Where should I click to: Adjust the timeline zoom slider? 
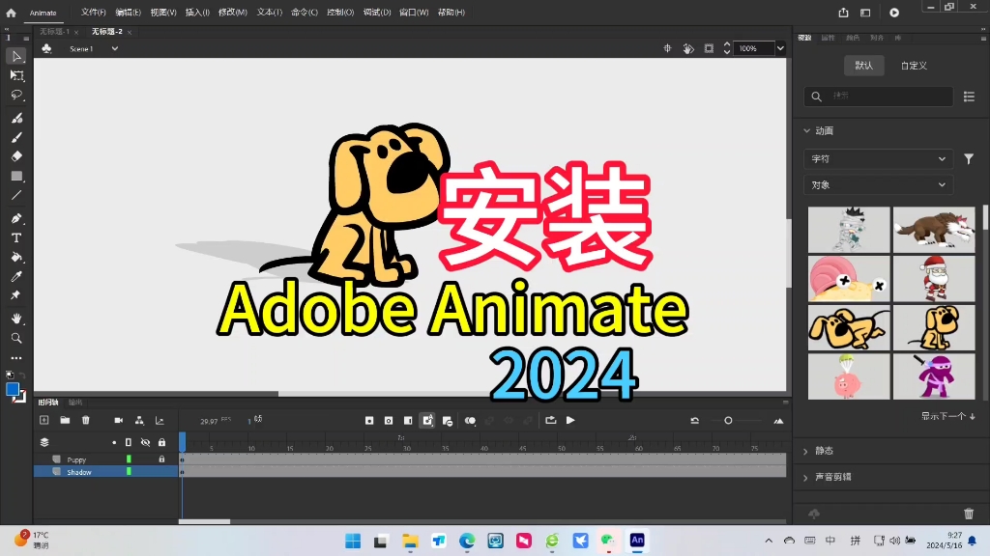728,421
